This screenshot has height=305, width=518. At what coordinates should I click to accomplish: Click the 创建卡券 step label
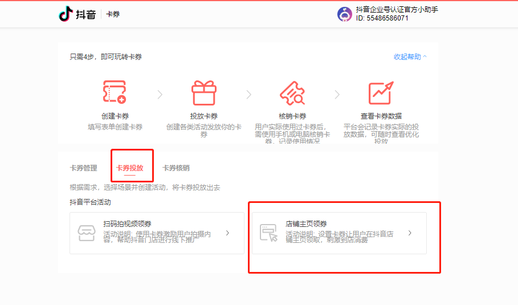pos(115,116)
